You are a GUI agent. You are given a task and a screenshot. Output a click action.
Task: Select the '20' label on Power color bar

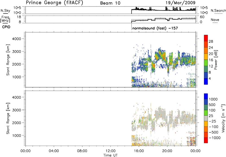pyautogui.click(x=211, y=54)
